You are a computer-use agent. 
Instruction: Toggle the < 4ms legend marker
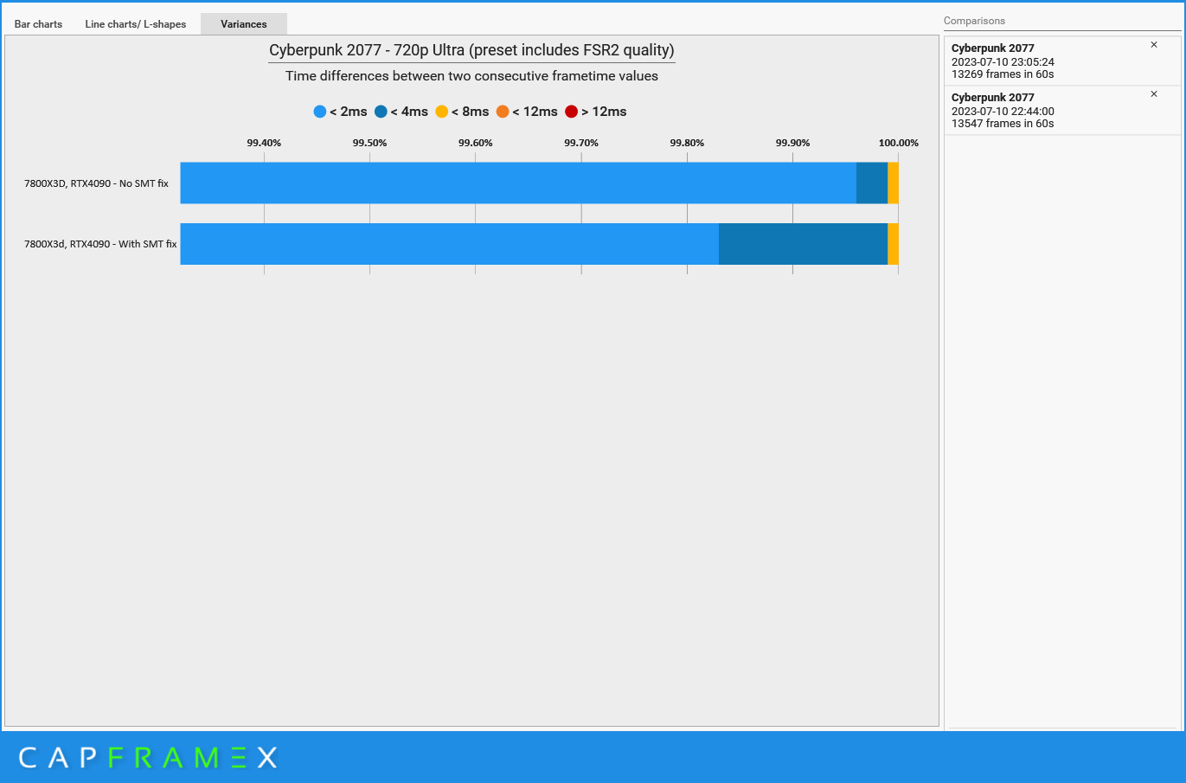pyautogui.click(x=381, y=112)
